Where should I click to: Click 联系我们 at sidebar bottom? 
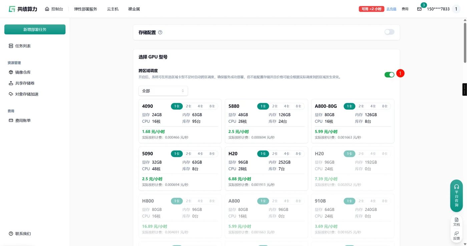tap(20, 234)
